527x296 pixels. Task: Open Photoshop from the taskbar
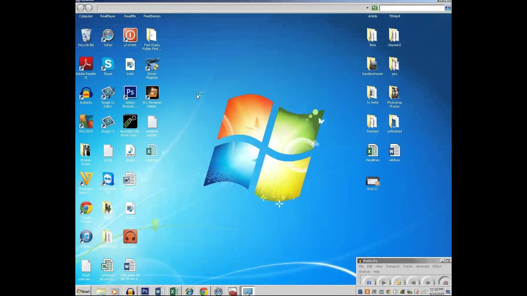[x=145, y=291]
